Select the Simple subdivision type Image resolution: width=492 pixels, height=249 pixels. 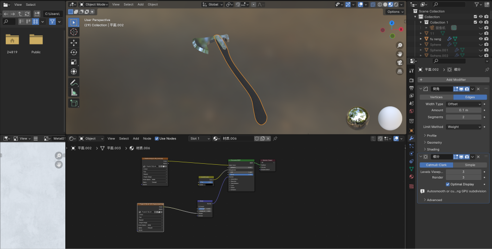(470, 165)
